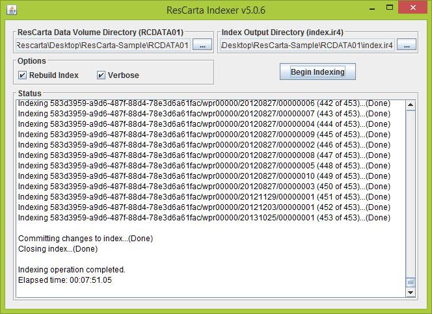Click the "Indexing operation completed." line
Viewport: 432px width, 314px height.
[72, 270]
